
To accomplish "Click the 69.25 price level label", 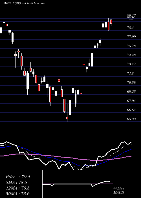I will [x=131, y=92].
